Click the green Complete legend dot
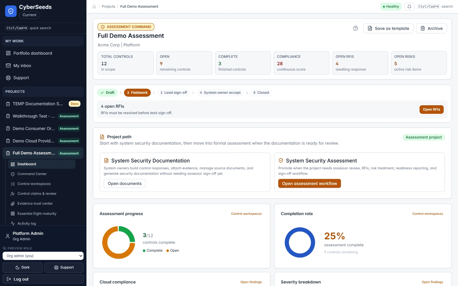458x286 pixels. tap(144, 251)
